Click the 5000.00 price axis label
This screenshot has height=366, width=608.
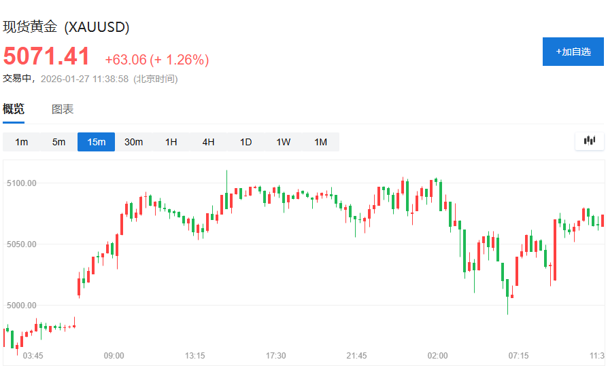(21, 306)
